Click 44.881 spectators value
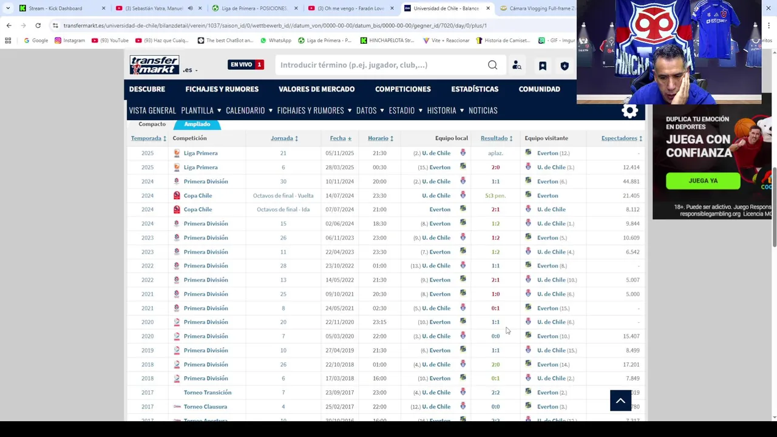 point(631,181)
